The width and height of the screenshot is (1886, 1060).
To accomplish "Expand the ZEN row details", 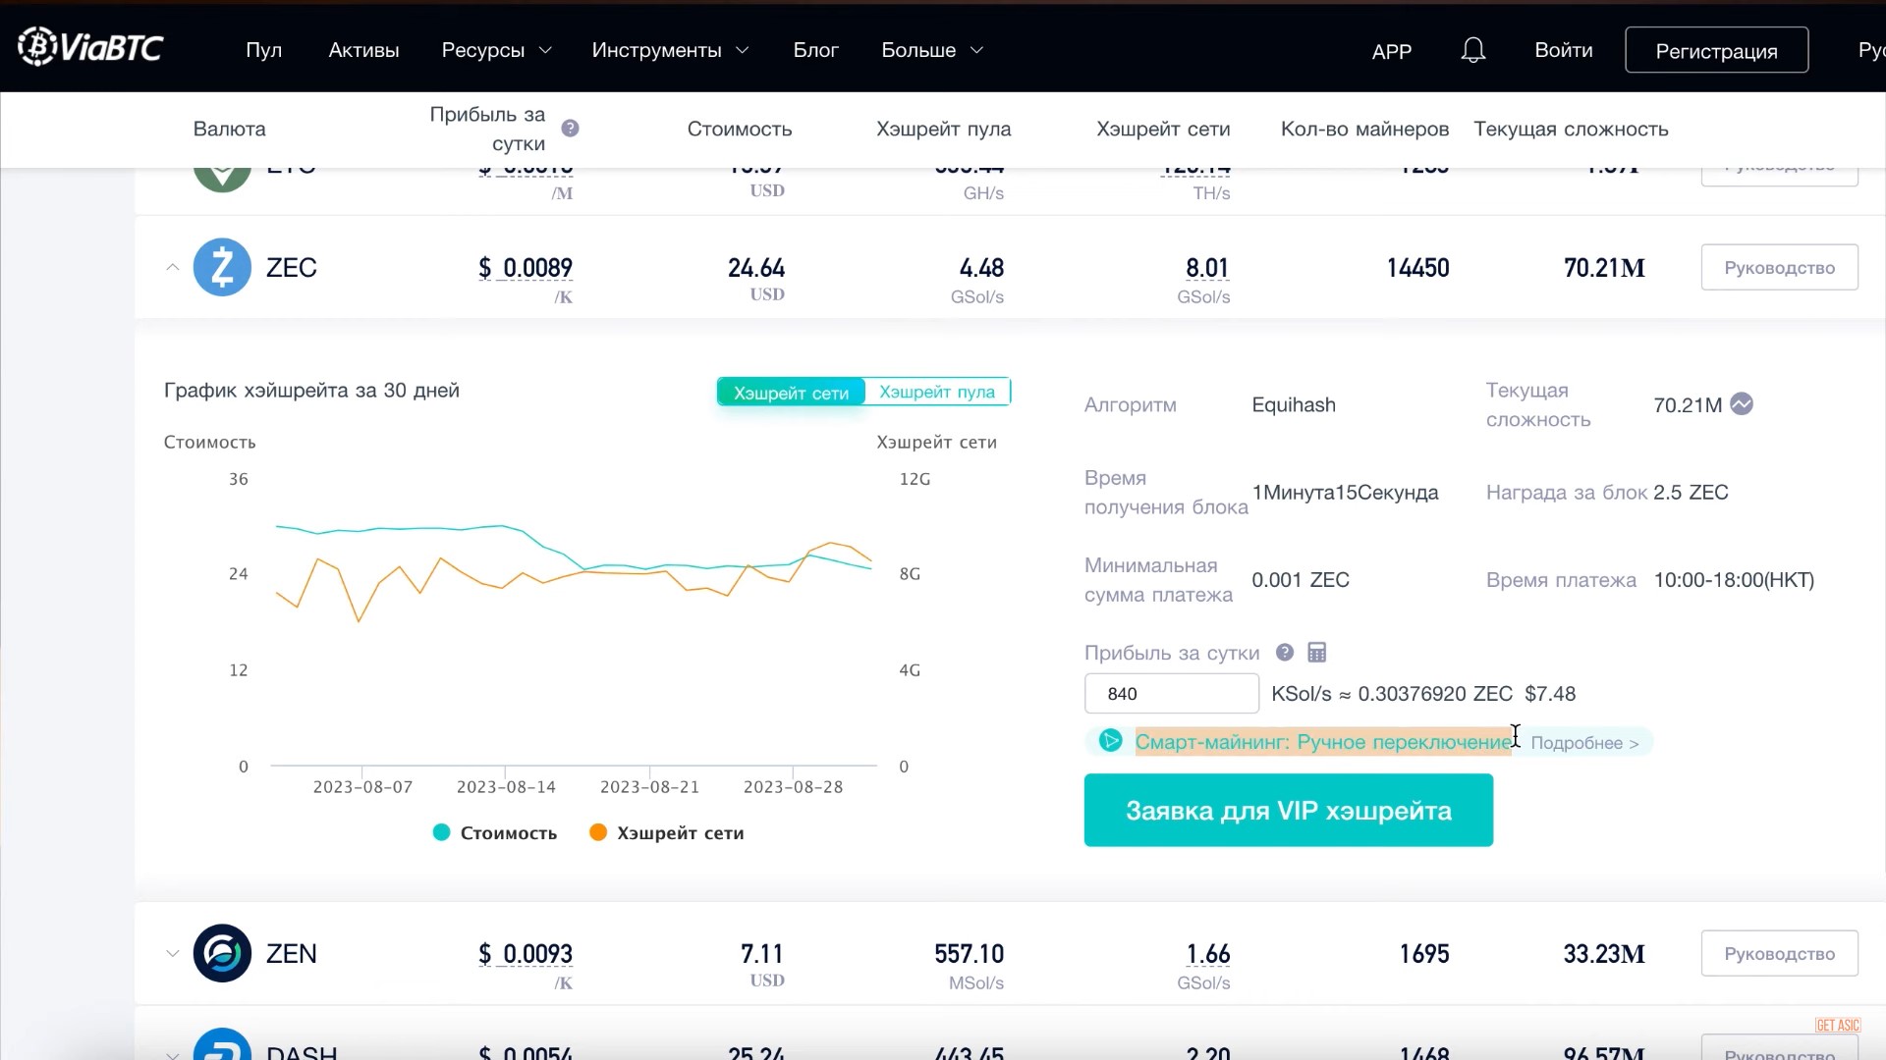I will [x=173, y=953].
